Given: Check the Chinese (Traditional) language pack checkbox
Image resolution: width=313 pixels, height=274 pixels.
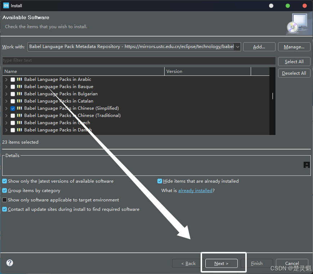Looking at the screenshot, I should [x=13, y=116].
